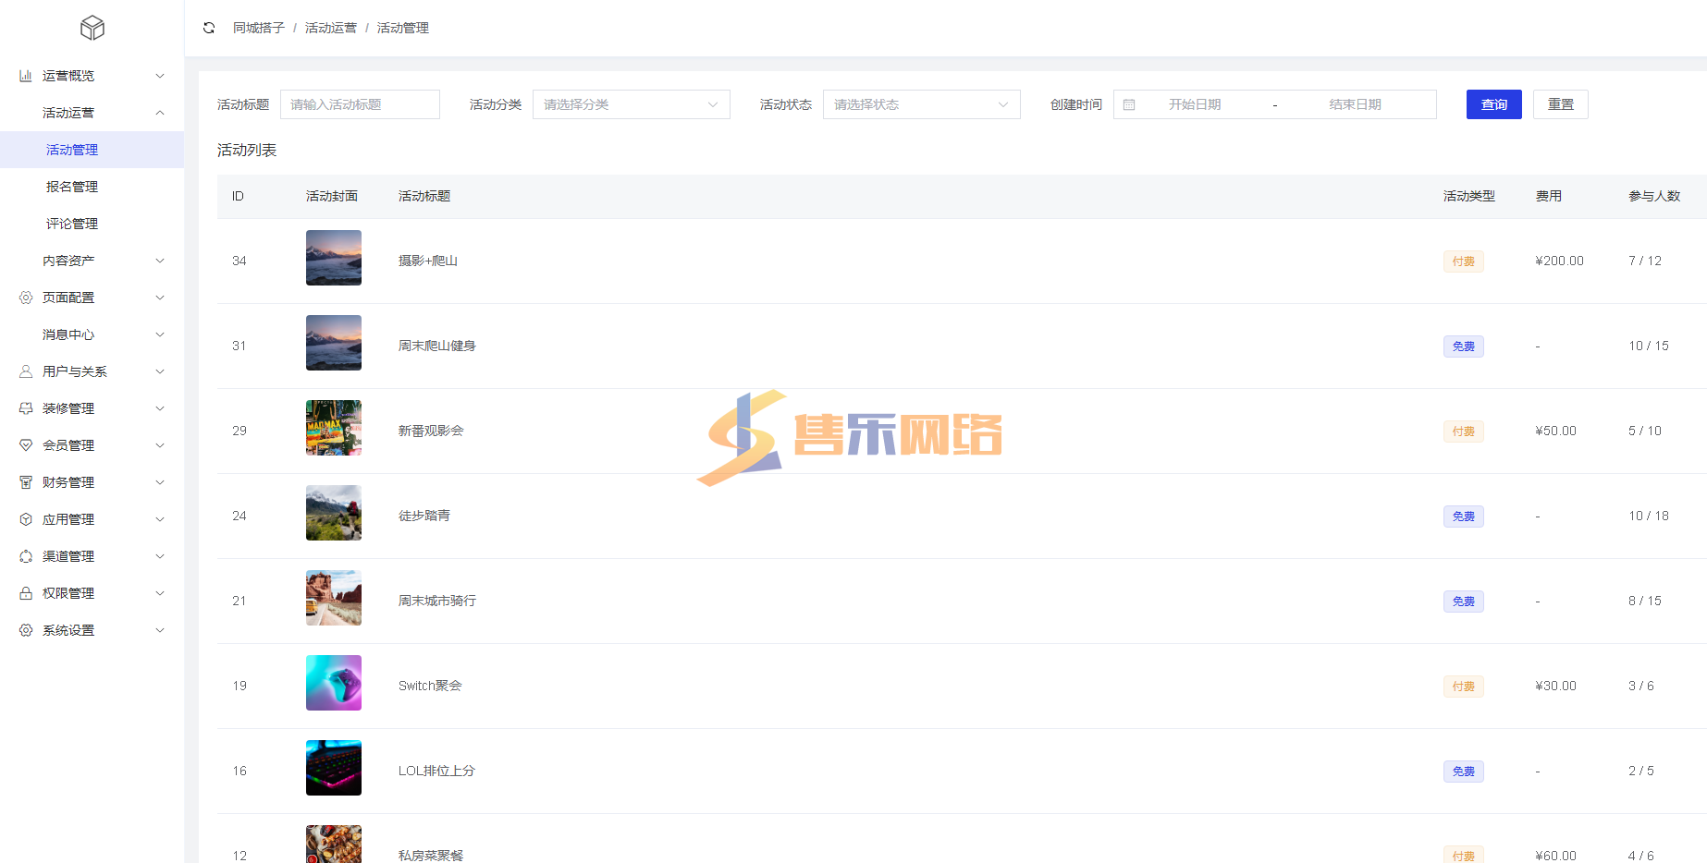Viewport: 1707px width, 863px height.
Task: Click the 页面配置 gear icon
Action: click(26, 298)
